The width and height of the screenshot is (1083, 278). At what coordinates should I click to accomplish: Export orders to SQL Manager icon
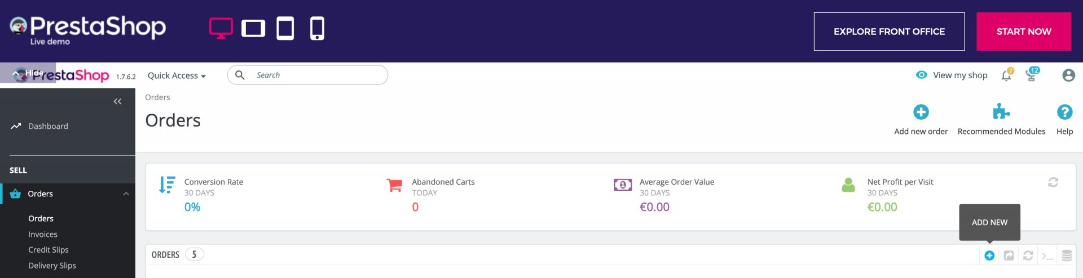1066,255
